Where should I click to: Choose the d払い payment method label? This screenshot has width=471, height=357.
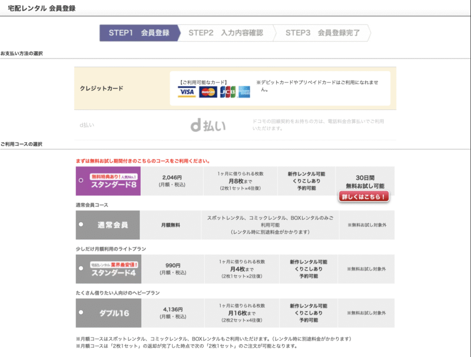pos(87,125)
